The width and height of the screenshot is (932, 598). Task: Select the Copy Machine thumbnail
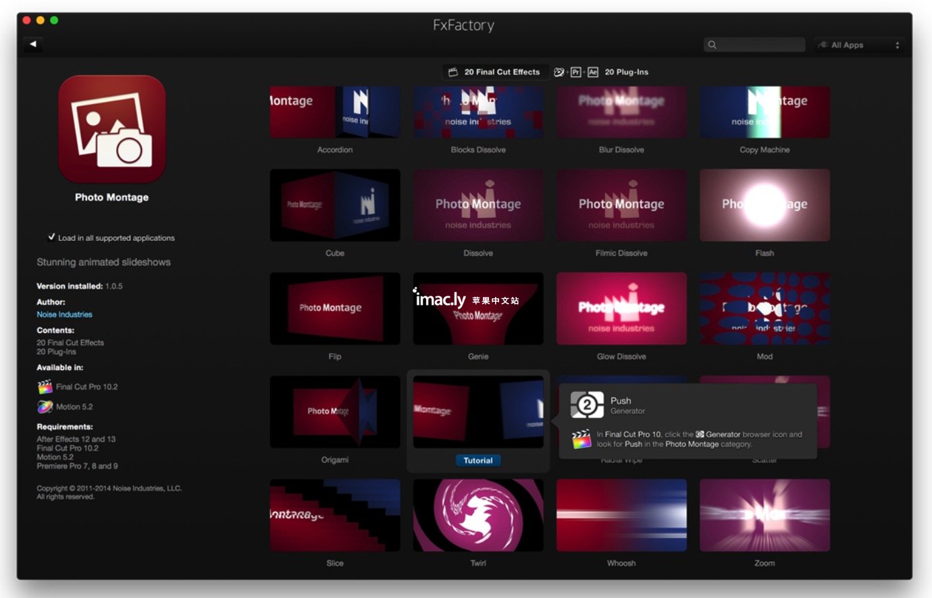[x=765, y=112]
